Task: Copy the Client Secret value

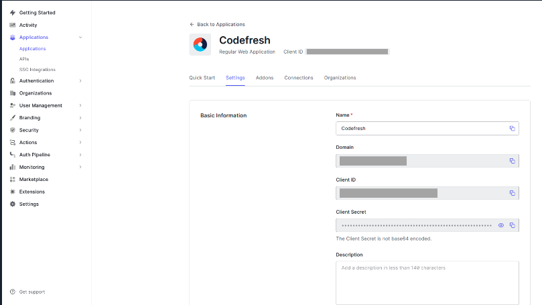Action: click(512, 225)
